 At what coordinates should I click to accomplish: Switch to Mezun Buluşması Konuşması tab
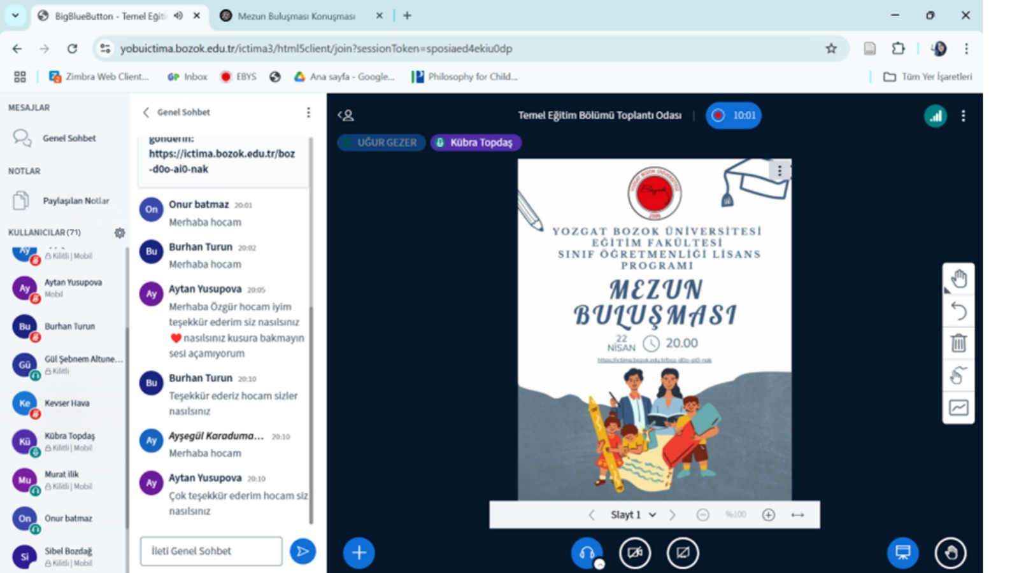(x=296, y=16)
